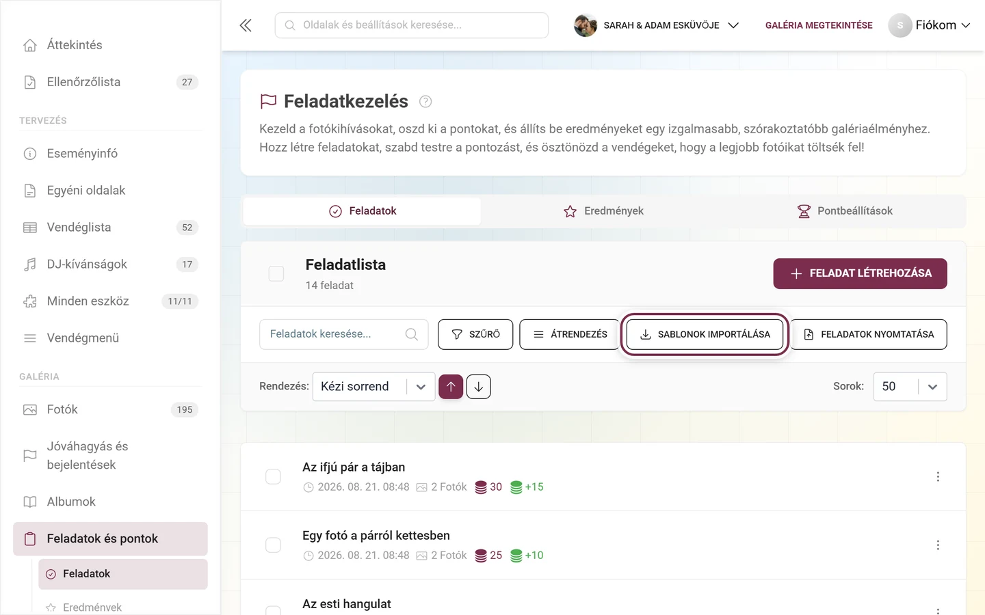This screenshot has width=985, height=615.
Task: Open Egyéni oldalak in the sidebar
Action: click(x=110, y=191)
